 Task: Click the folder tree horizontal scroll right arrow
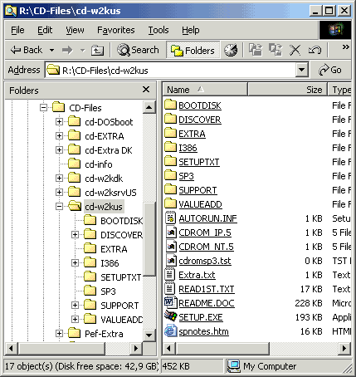coord(136,348)
